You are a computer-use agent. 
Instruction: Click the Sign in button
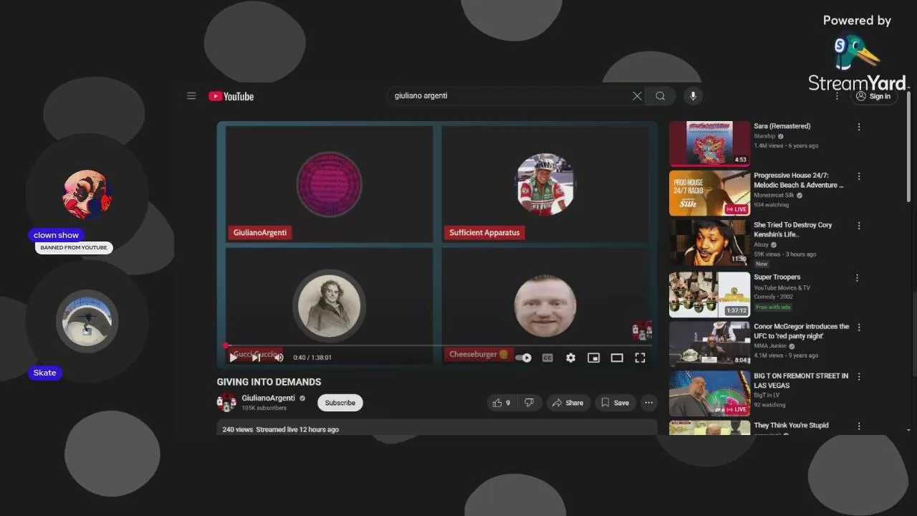point(874,96)
